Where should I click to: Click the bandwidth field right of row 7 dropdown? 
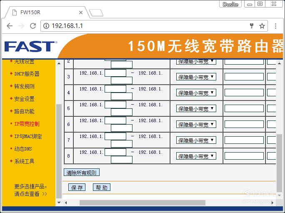244,140
